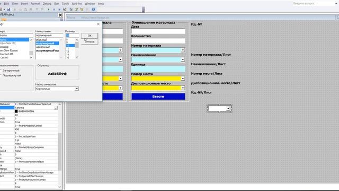Click the Cut icon in the toolbar

(15, 10)
